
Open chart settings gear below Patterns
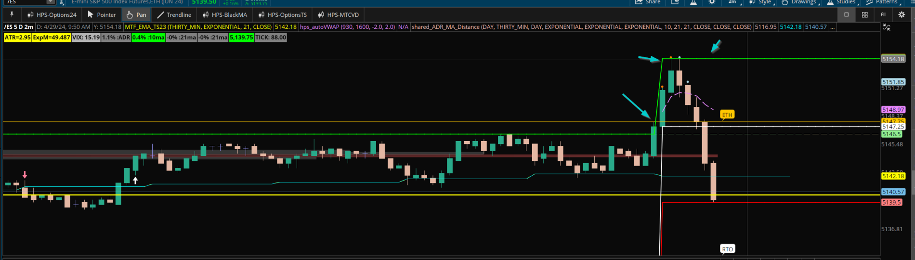902,14
